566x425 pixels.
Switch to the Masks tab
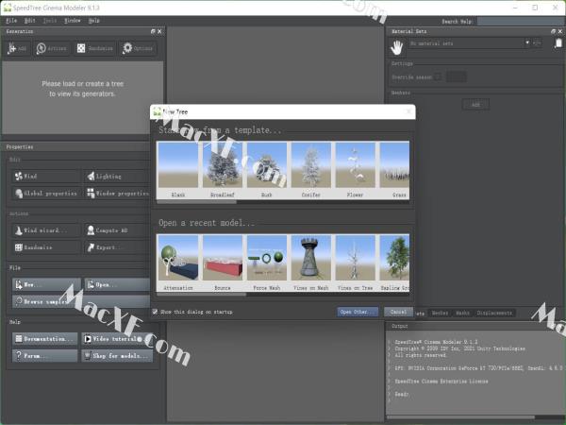pos(463,313)
